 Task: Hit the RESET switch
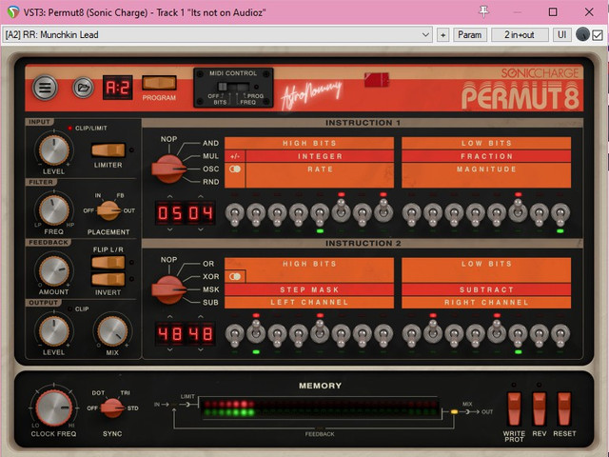coord(564,408)
